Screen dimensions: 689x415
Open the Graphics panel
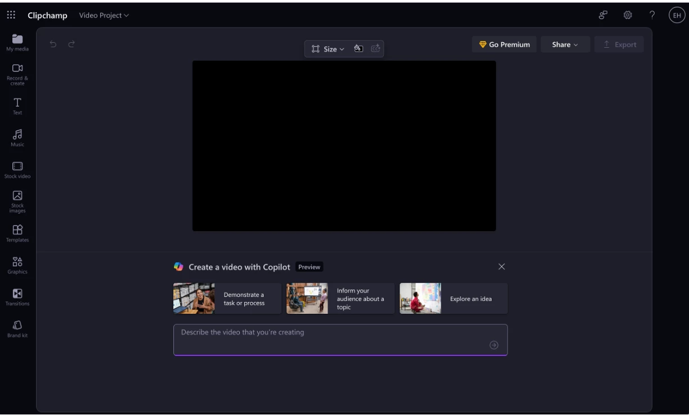pos(17,265)
